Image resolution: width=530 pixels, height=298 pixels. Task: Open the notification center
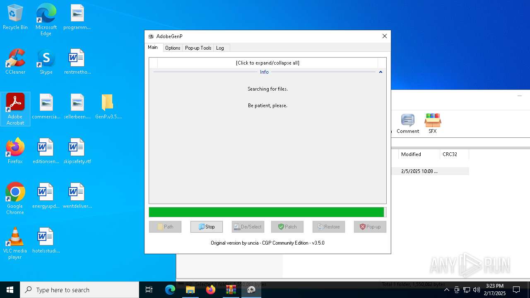coord(516,290)
